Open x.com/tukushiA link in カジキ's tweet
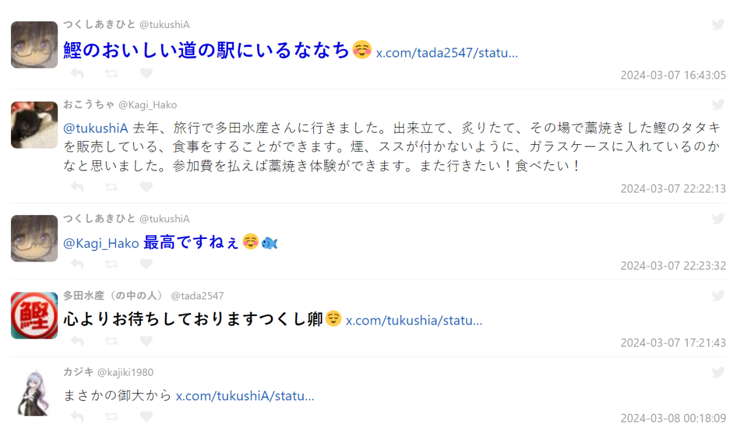Screen dimensions: 733x429 (245, 396)
